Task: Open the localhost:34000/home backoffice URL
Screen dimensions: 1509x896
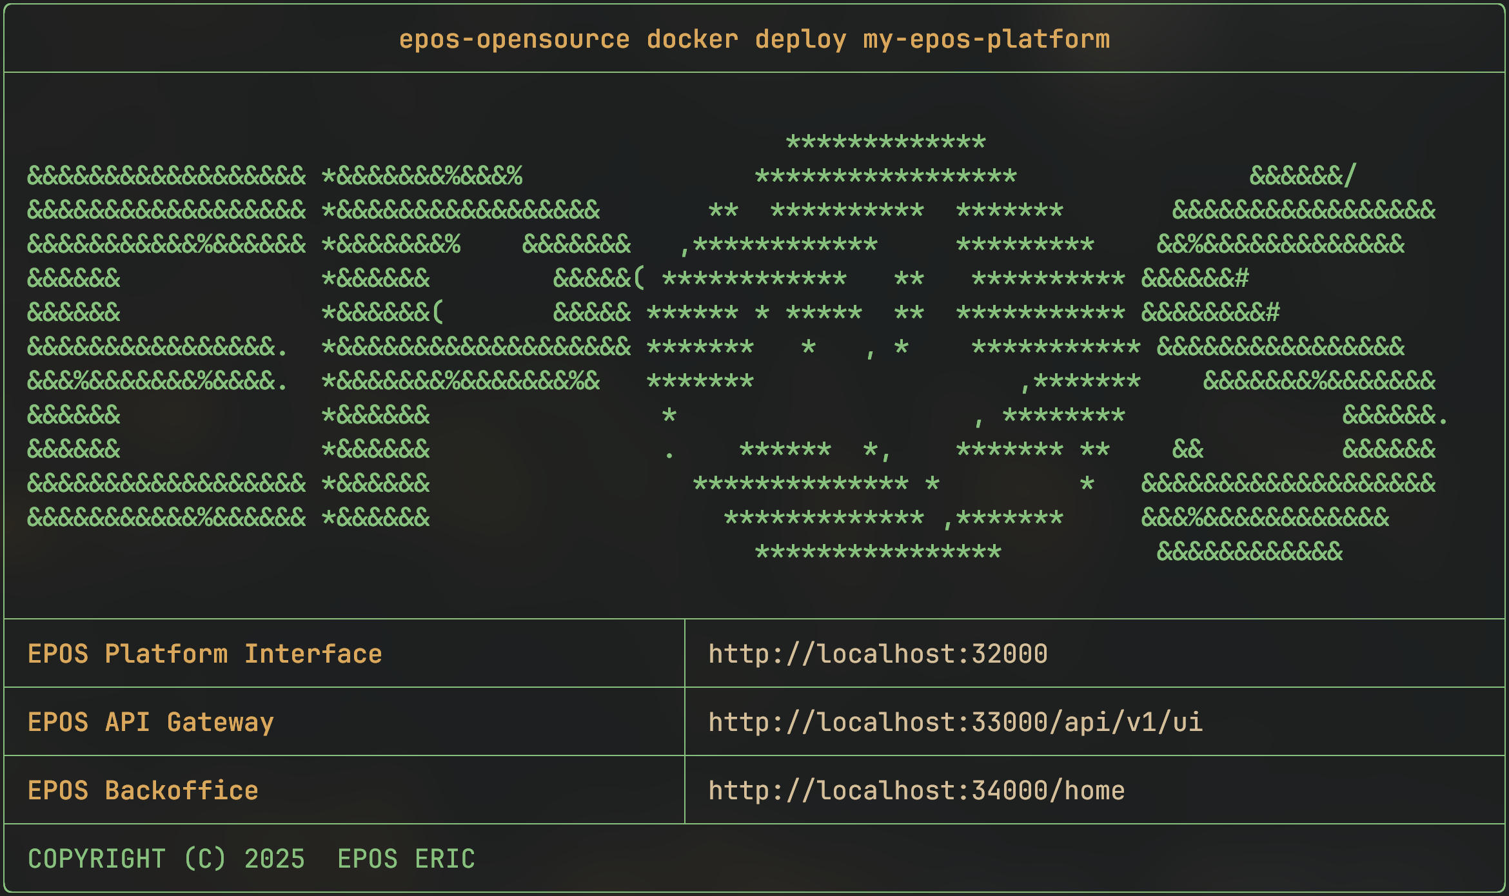Action: click(916, 791)
